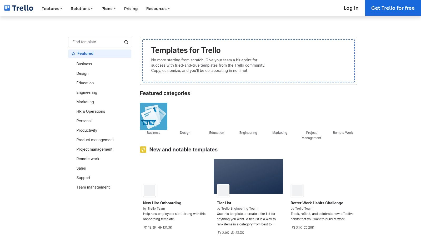The height and width of the screenshot is (237, 421).
Task: Select Sales in the sidebar
Action: [x=81, y=168]
